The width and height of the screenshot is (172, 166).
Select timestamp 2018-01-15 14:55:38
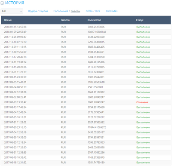pyautogui.click(x=15, y=27)
